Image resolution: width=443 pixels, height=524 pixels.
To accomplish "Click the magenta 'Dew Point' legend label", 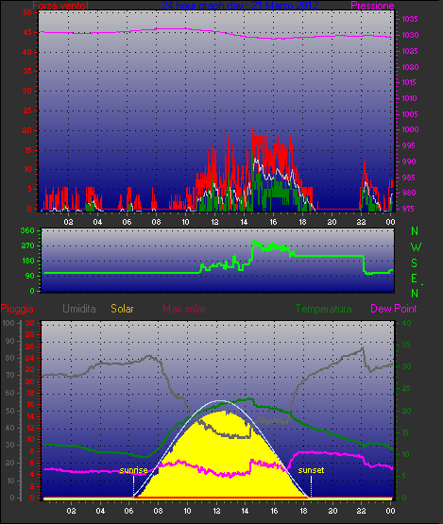I will click(394, 309).
